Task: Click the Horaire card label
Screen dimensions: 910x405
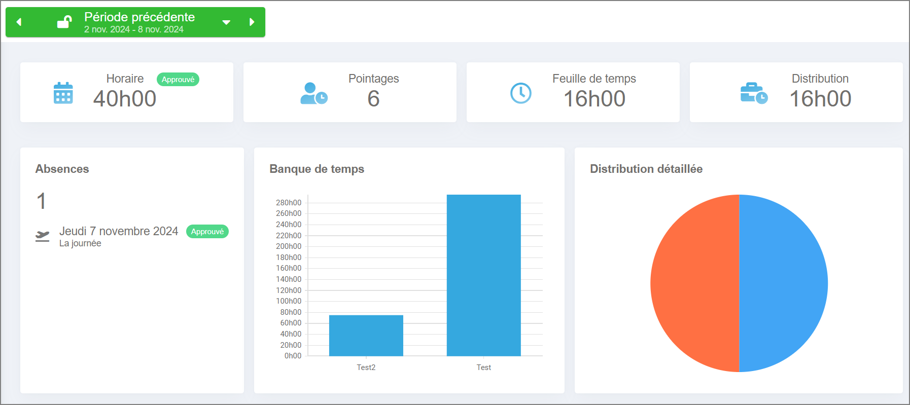Action: coord(125,79)
